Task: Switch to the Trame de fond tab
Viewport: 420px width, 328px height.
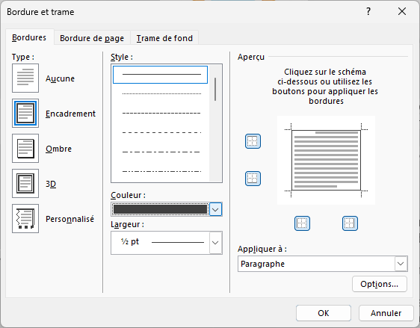Action: click(x=164, y=38)
